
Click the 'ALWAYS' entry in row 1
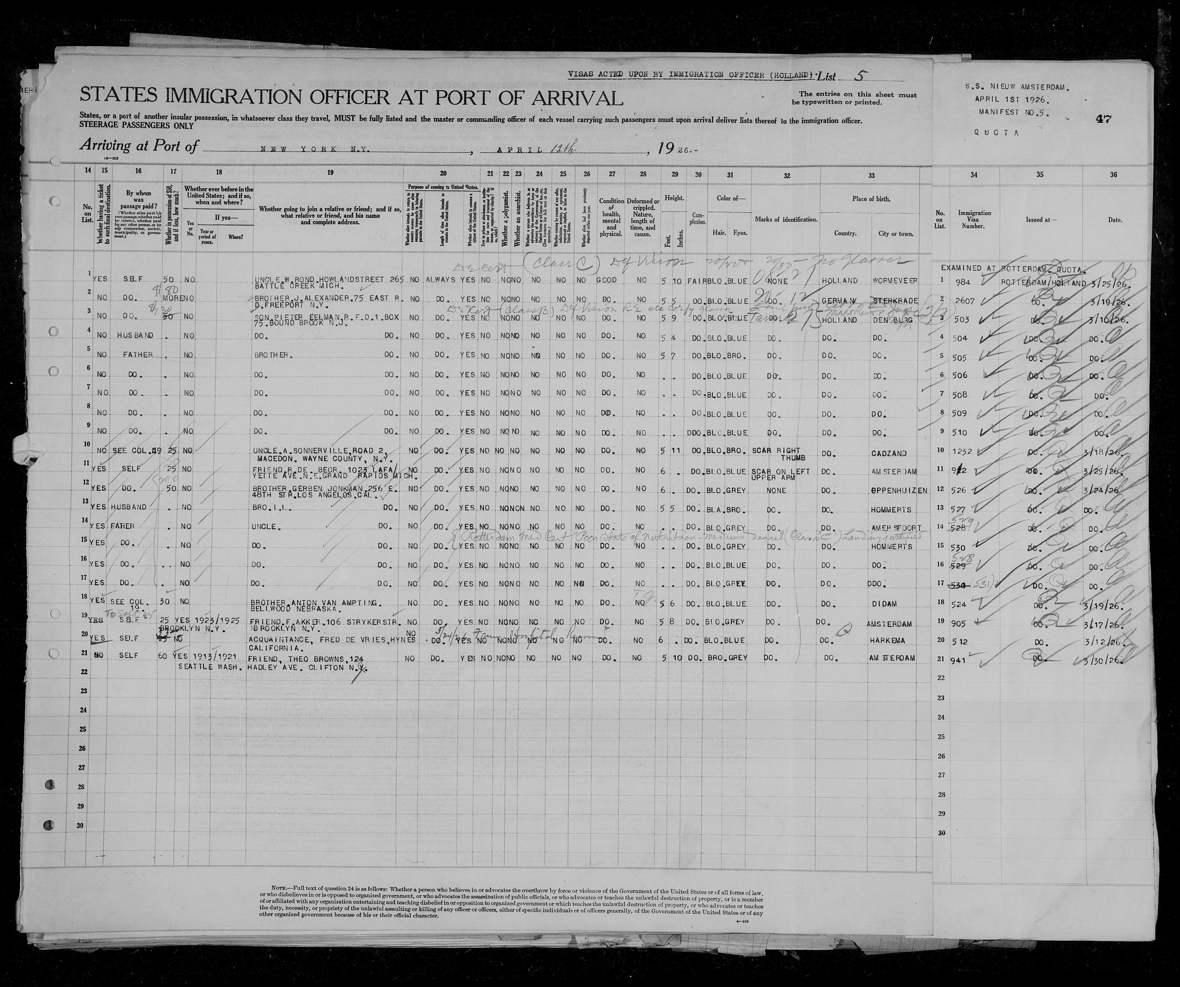(440, 279)
